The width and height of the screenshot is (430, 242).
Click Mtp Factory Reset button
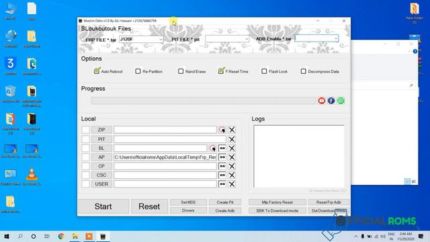pyautogui.click(x=277, y=202)
